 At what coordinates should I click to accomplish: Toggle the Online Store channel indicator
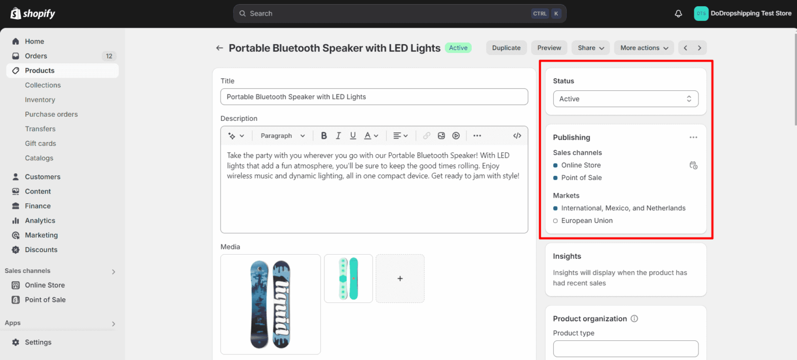[555, 165]
